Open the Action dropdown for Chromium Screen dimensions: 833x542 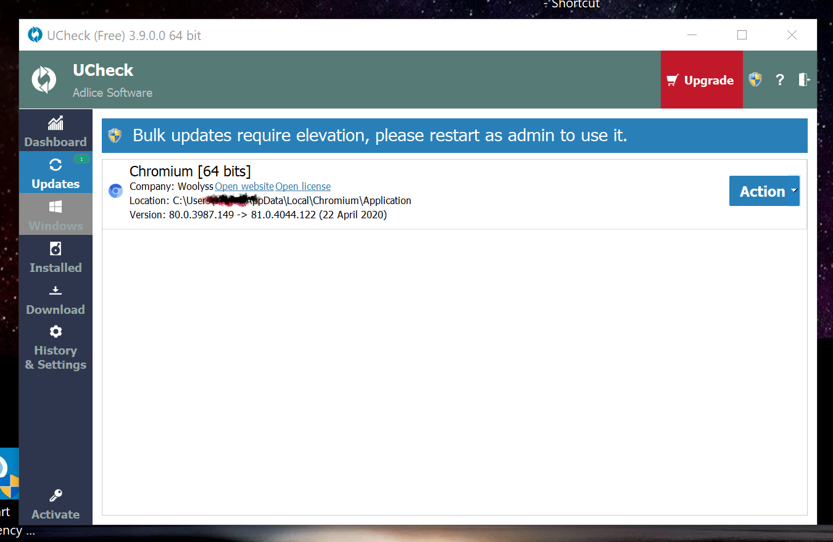tap(765, 191)
